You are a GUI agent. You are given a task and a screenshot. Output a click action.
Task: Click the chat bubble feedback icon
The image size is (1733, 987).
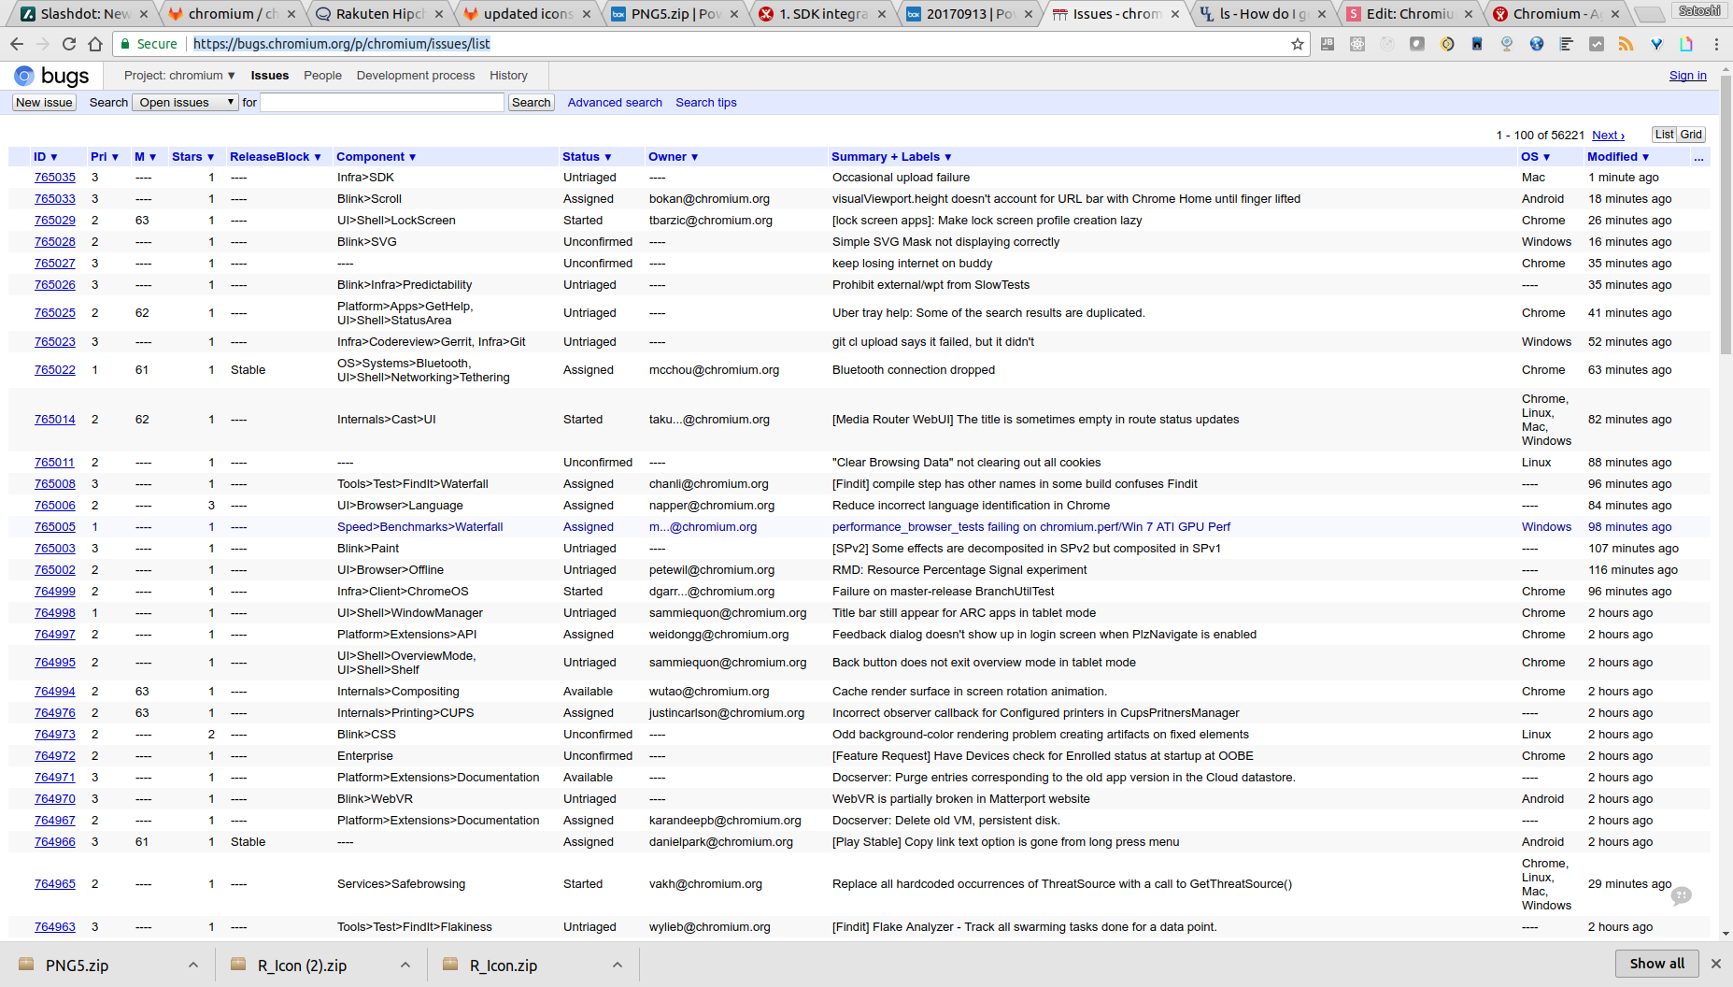(x=1682, y=895)
